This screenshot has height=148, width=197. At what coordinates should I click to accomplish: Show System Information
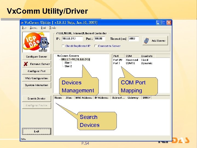37,85
